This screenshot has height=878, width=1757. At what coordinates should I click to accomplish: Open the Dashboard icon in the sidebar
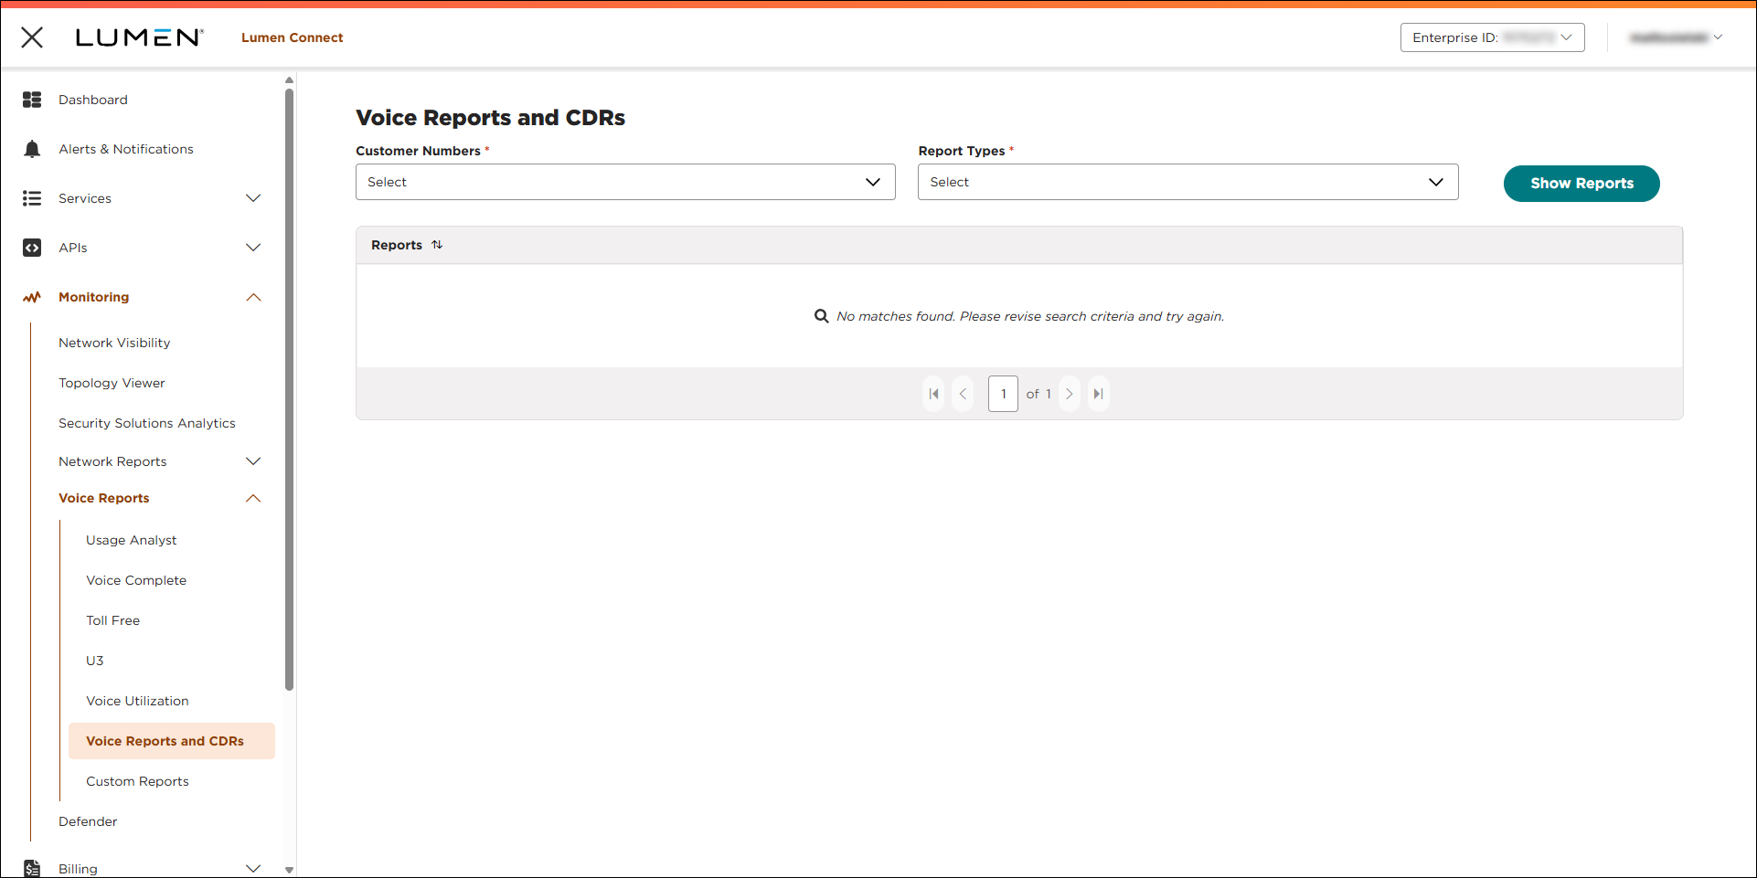click(32, 99)
